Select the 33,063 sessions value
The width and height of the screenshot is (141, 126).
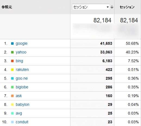point(106,52)
